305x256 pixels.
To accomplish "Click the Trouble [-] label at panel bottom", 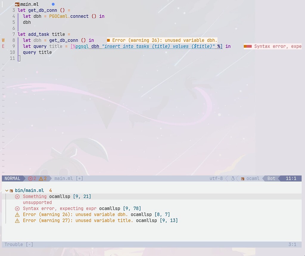I will [x=18, y=244].
